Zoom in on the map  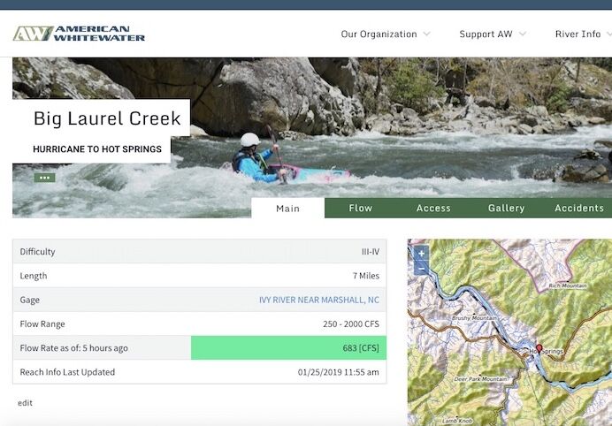[421, 254]
